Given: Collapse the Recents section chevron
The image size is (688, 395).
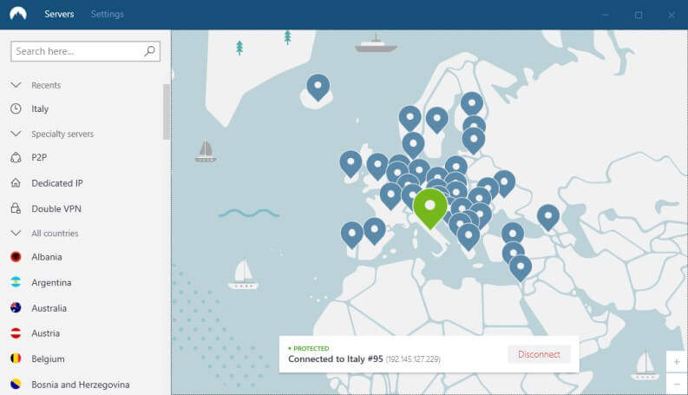Looking at the screenshot, I should coord(16,85).
